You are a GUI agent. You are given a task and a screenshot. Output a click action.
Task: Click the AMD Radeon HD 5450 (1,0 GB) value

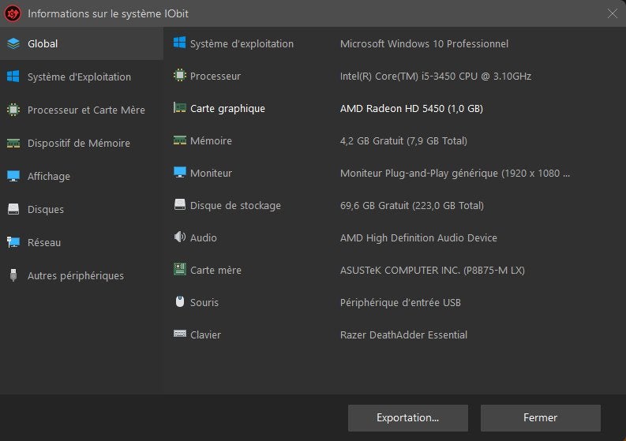tap(411, 109)
